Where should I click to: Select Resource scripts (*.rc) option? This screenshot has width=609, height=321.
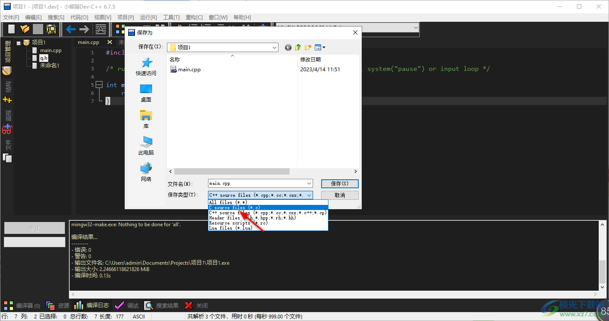[268, 223]
